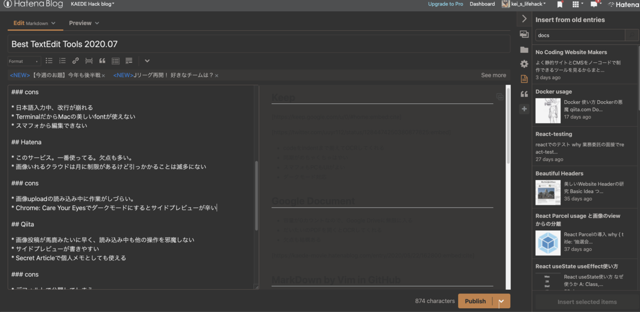Select React useState useEffect entry
Image resolution: width=640 pixels, height=312 pixels.
586,276
